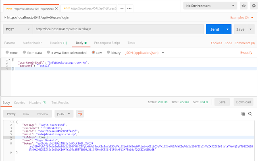Click the 722 ms time value
This screenshot has height=161, width=258.
[x=184, y=102]
